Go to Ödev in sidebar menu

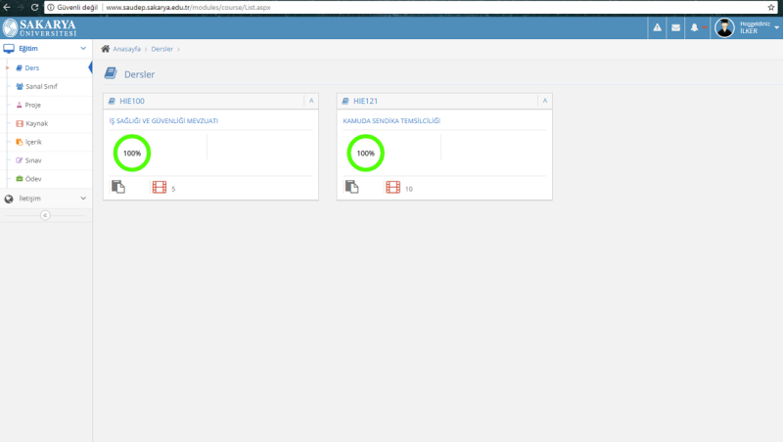click(x=33, y=178)
